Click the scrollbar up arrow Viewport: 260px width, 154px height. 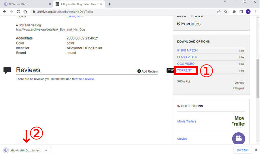258,18
